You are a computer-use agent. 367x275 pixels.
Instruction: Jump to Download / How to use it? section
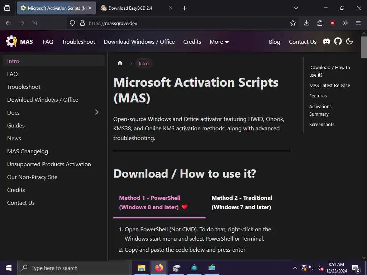[x=330, y=71]
